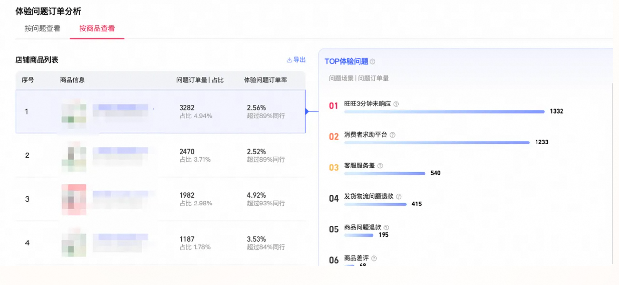Open help icon for 商品差评
619x285 pixels.
374,259
